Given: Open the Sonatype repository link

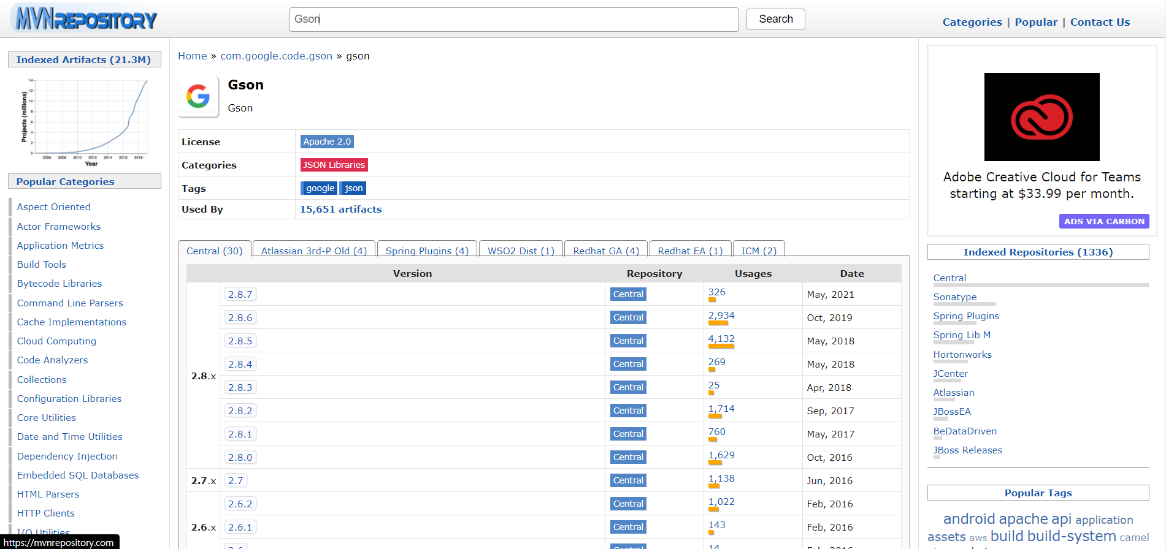Looking at the screenshot, I should pos(954,297).
